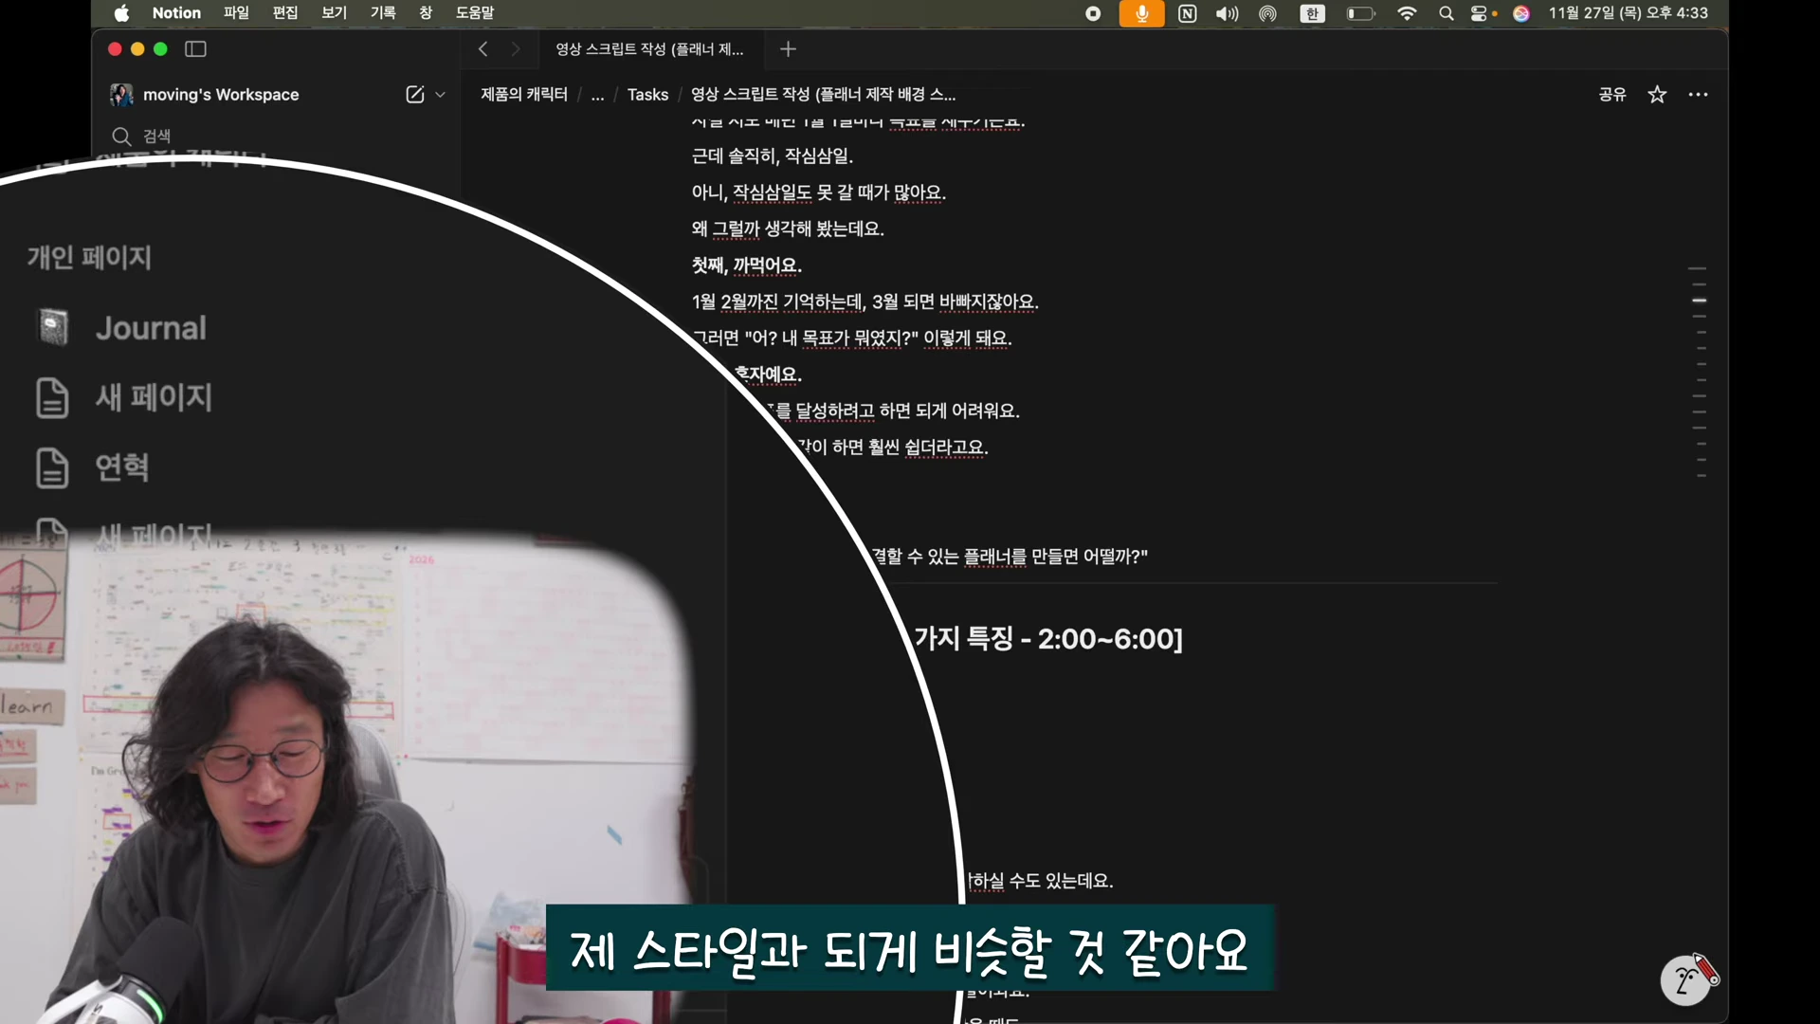Go forward with the right arrow
The image size is (1820, 1024).
click(516, 49)
